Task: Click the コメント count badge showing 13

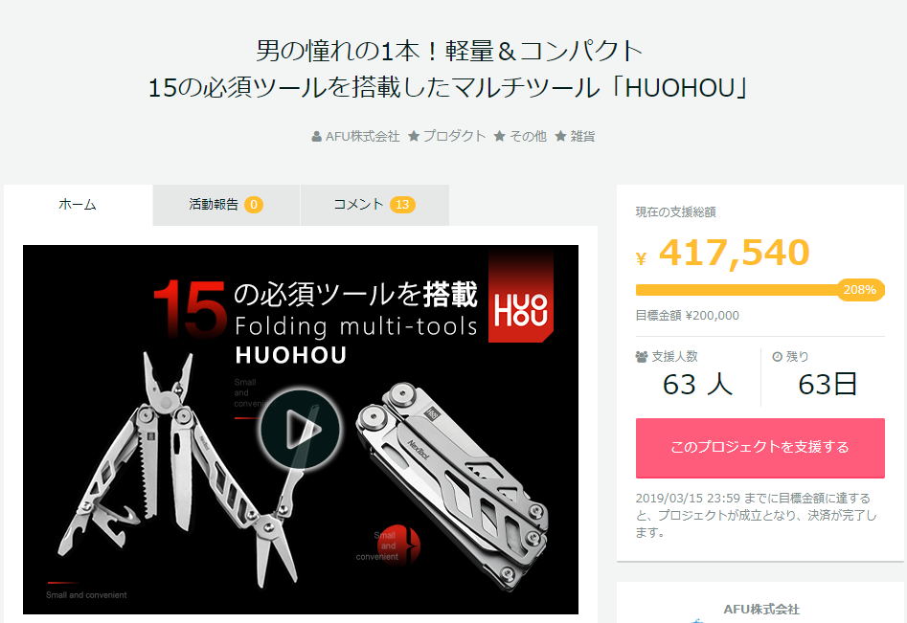Action: [402, 205]
